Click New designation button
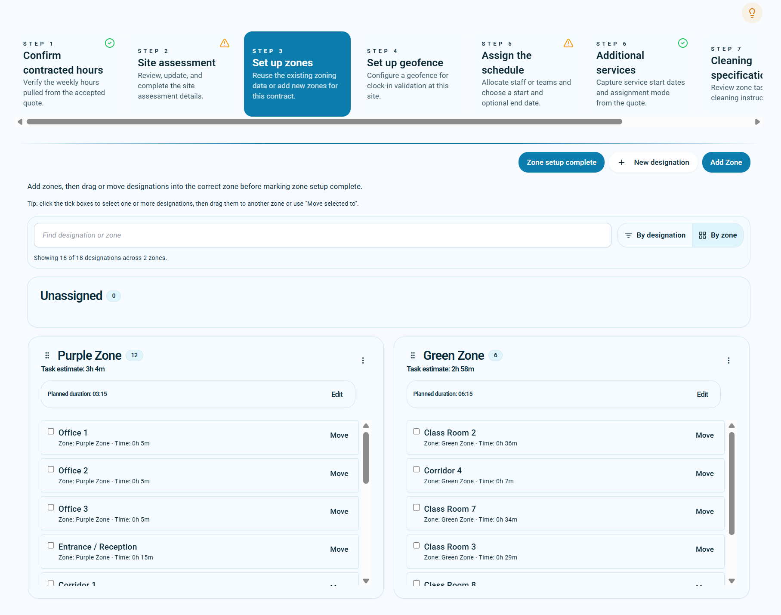This screenshot has height=615, width=781. pyautogui.click(x=654, y=162)
